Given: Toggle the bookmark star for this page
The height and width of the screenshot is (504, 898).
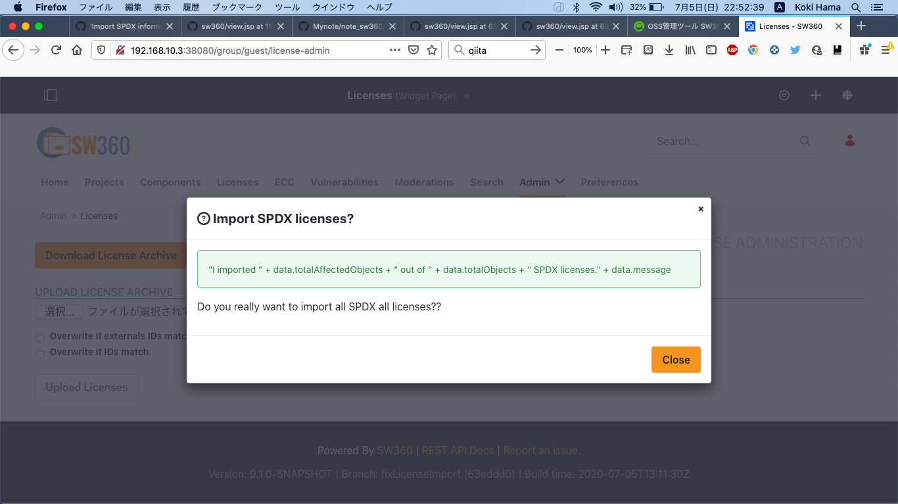Looking at the screenshot, I should [431, 50].
